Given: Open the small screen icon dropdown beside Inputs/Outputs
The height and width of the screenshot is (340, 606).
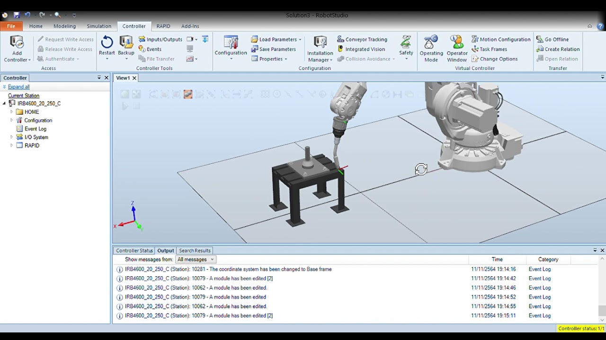Looking at the screenshot, I should coord(192,39).
